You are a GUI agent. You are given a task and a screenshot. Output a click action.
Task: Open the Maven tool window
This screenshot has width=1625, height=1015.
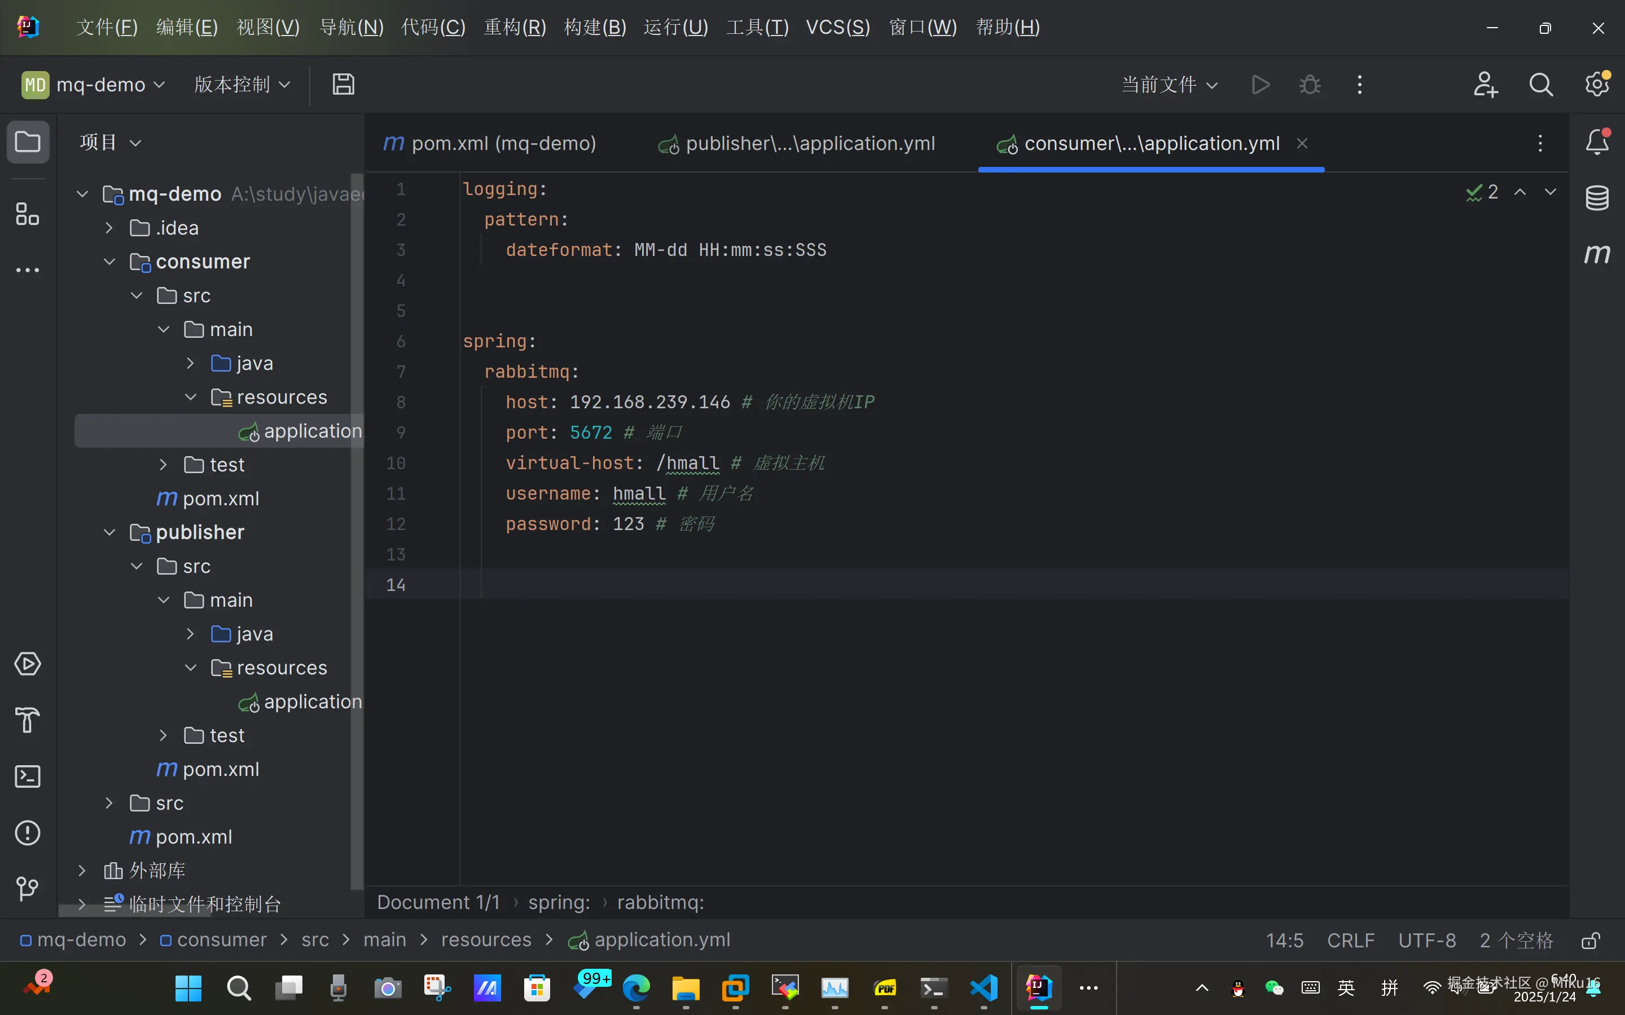point(1597,254)
